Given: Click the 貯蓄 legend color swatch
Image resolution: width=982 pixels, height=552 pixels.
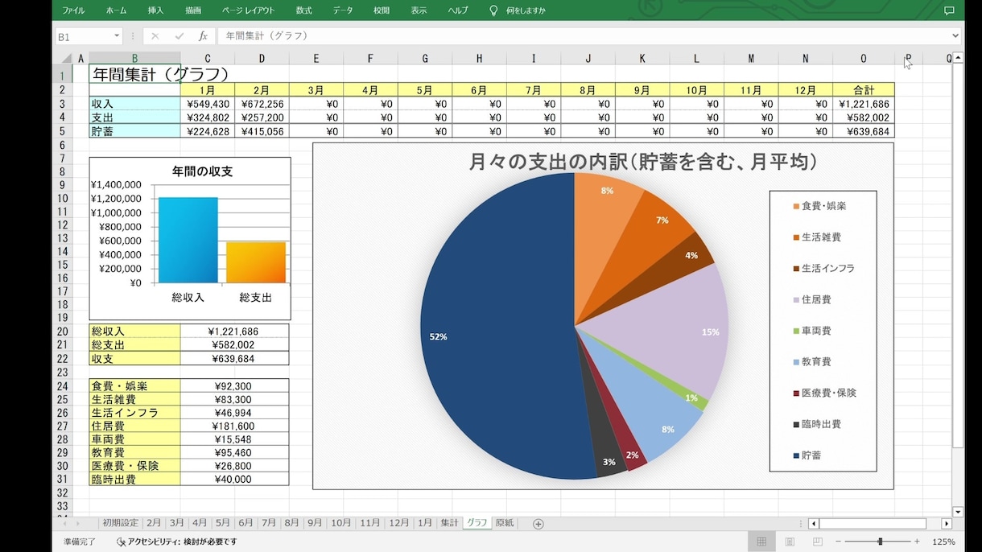Looking at the screenshot, I should point(797,455).
